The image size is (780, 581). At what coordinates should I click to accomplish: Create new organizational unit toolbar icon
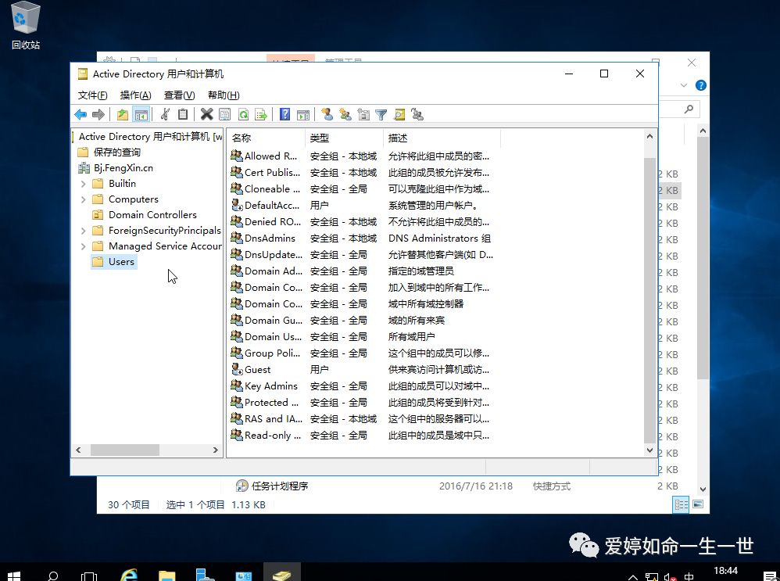coord(363,114)
